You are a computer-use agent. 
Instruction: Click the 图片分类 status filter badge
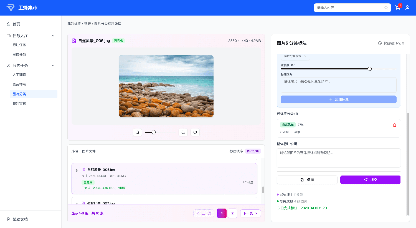pyautogui.click(x=253, y=151)
